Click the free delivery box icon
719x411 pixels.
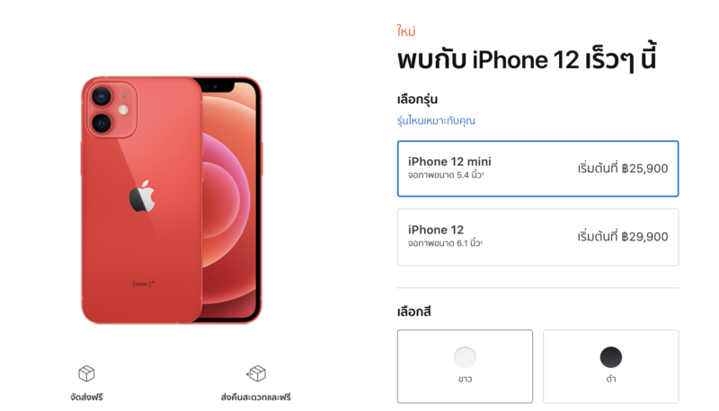point(86,373)
